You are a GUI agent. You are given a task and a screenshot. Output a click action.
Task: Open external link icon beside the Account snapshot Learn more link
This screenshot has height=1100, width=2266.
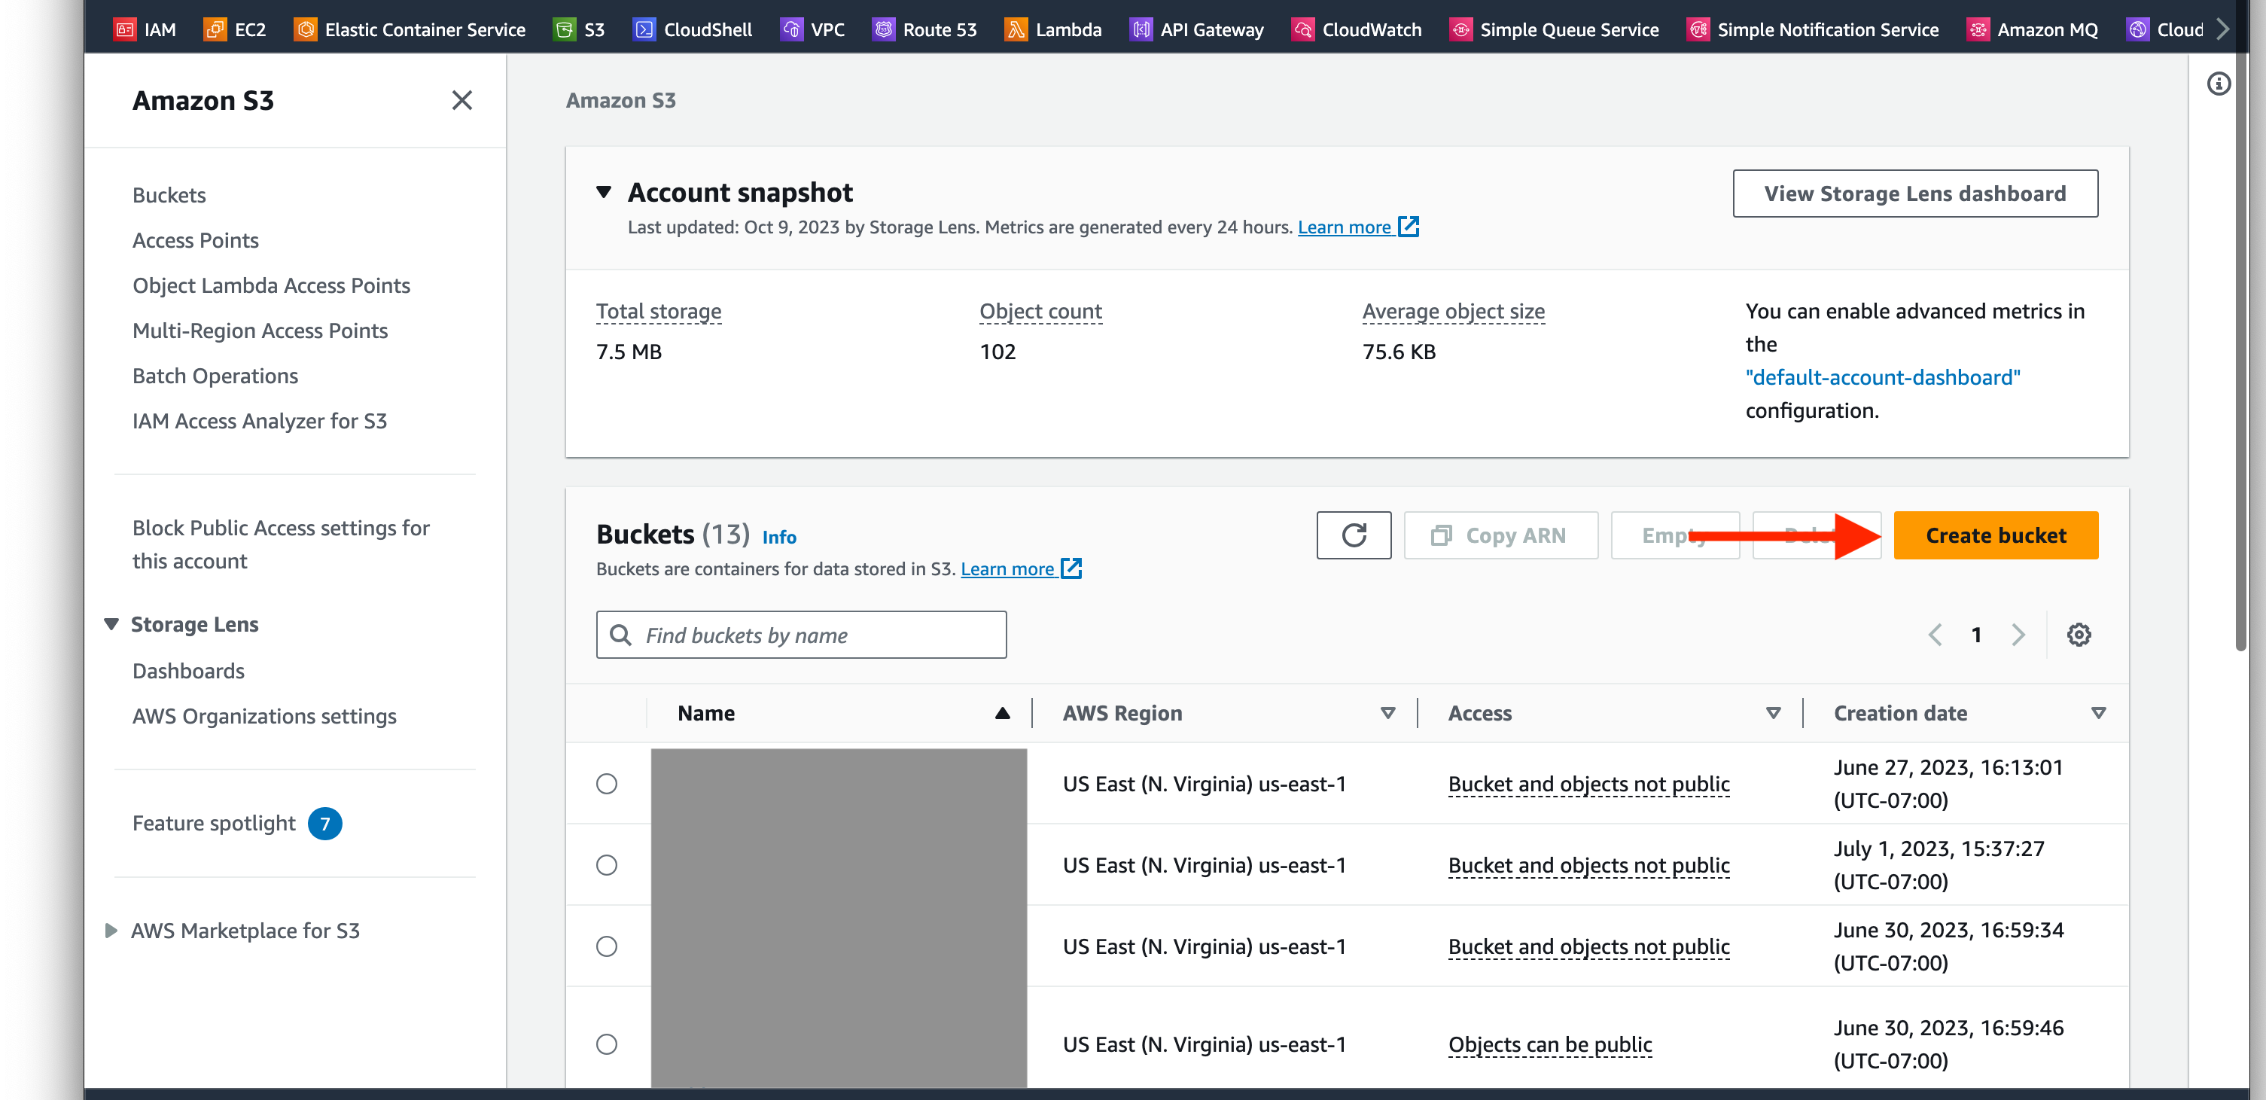[1409, 226]
